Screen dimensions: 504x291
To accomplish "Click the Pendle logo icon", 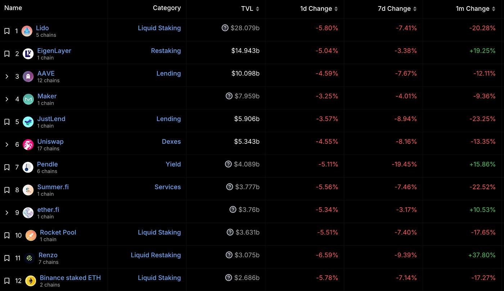I will coord(28,167).
